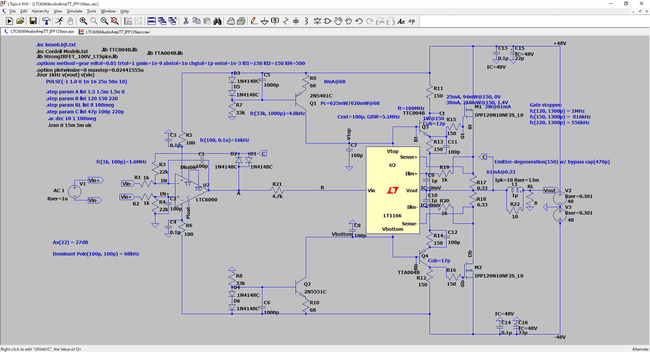Open the Edit menu
This screenshot has width=650, height=352.
(x=24, y=11)
